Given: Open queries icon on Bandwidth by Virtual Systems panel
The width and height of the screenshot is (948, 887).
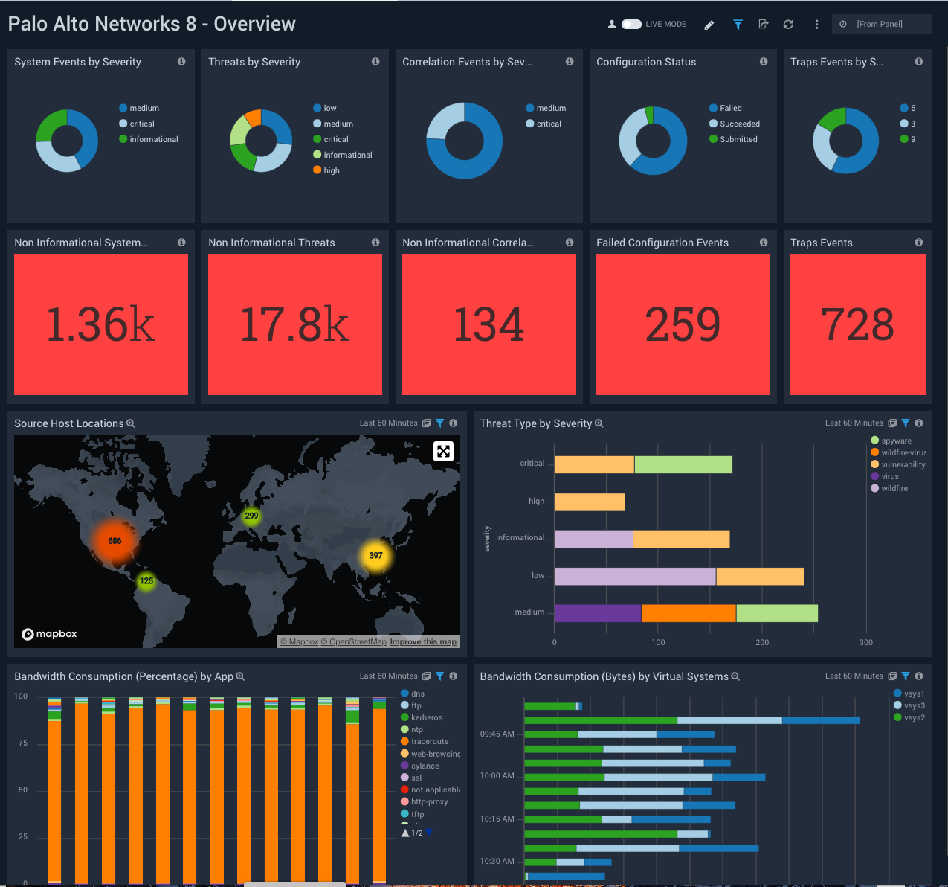Looking at the screenshot, I should (x=892, y=676).
